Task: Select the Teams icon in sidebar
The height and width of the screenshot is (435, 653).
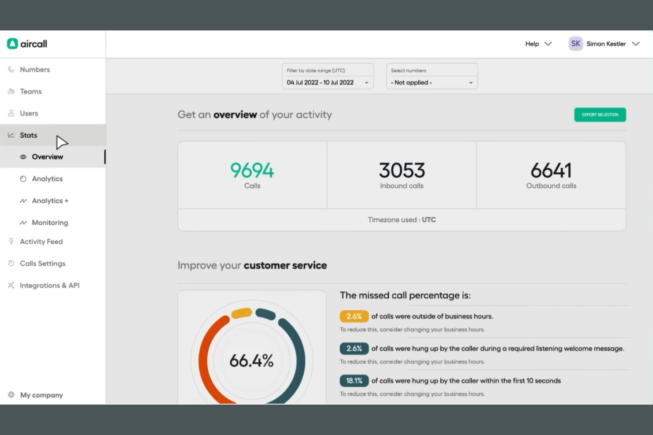Action: [x=11, y=91]
